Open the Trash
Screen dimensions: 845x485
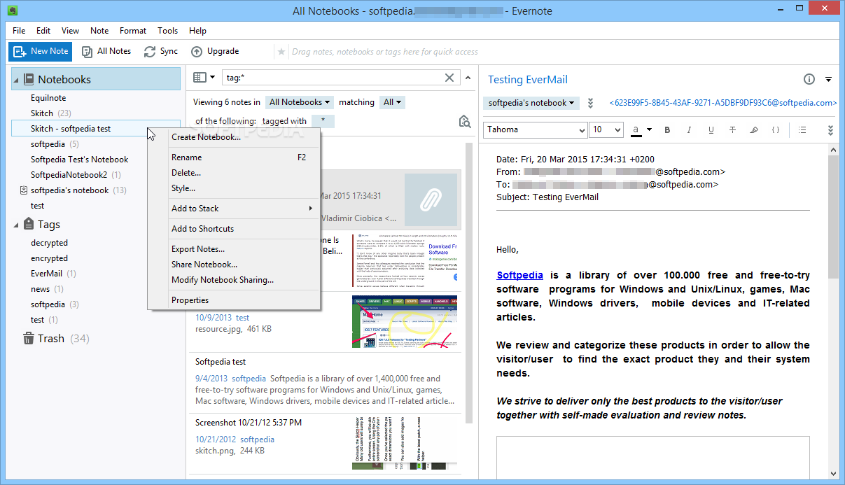(x=56, y=339)
